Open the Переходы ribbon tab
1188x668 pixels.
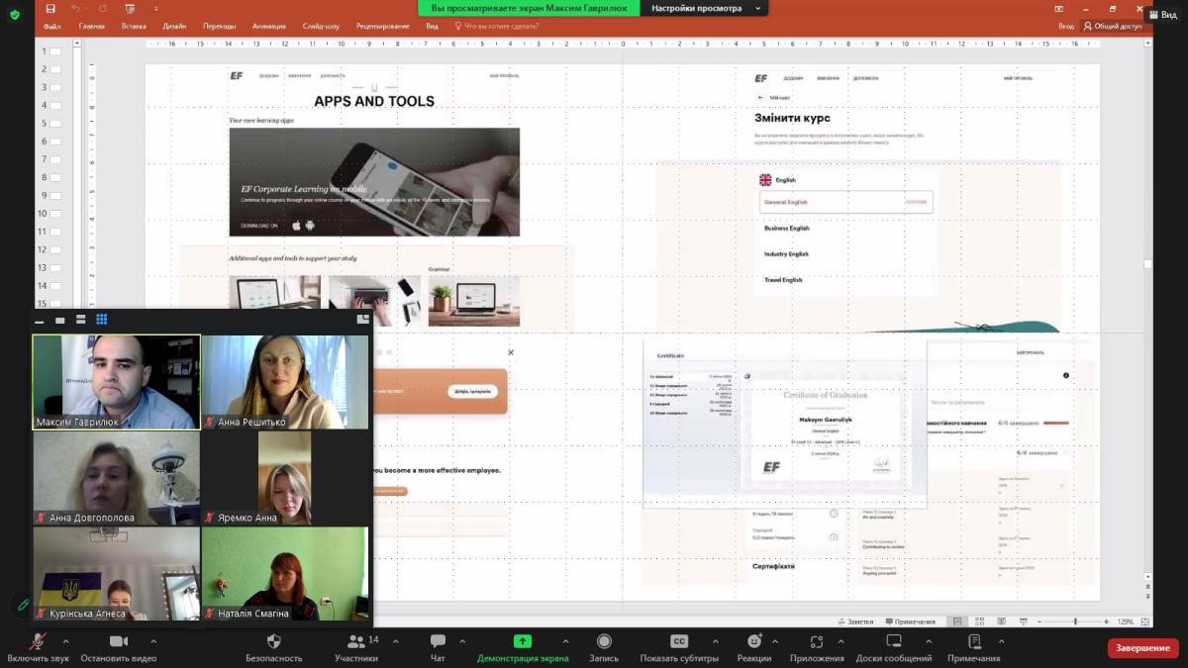coord(219,26)
